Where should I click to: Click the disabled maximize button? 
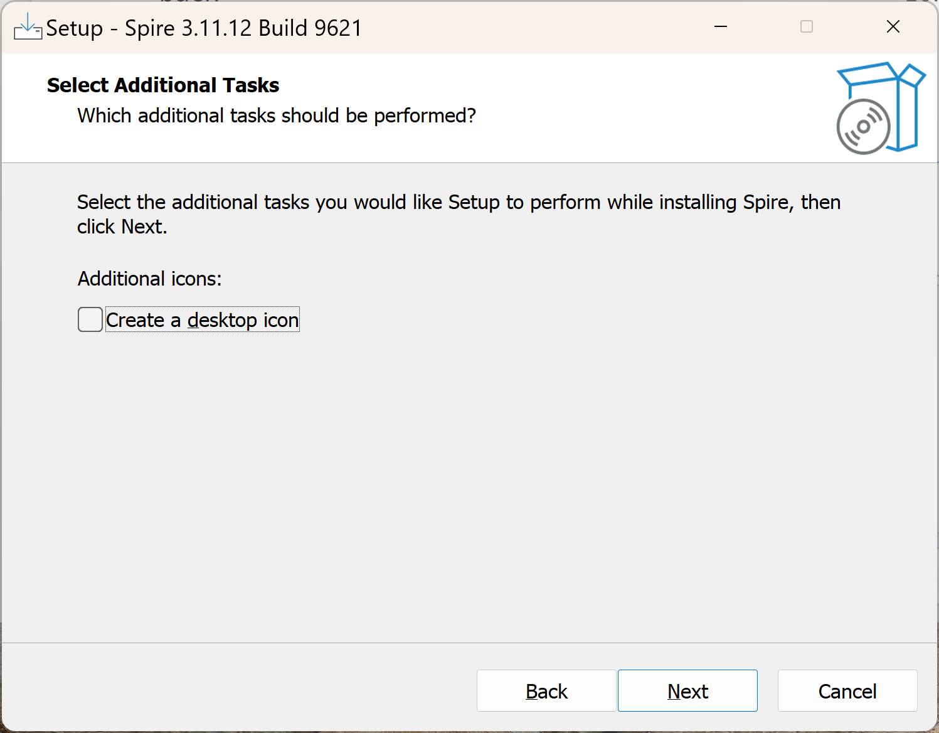pyautogui.click(x=807, y=26)
